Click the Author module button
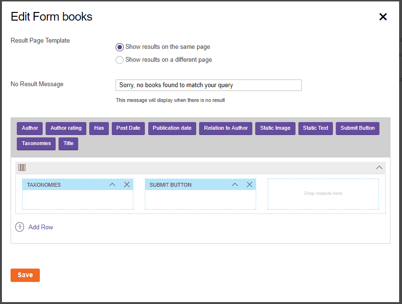Screen dimensions: 402x304 click(30, 128)
